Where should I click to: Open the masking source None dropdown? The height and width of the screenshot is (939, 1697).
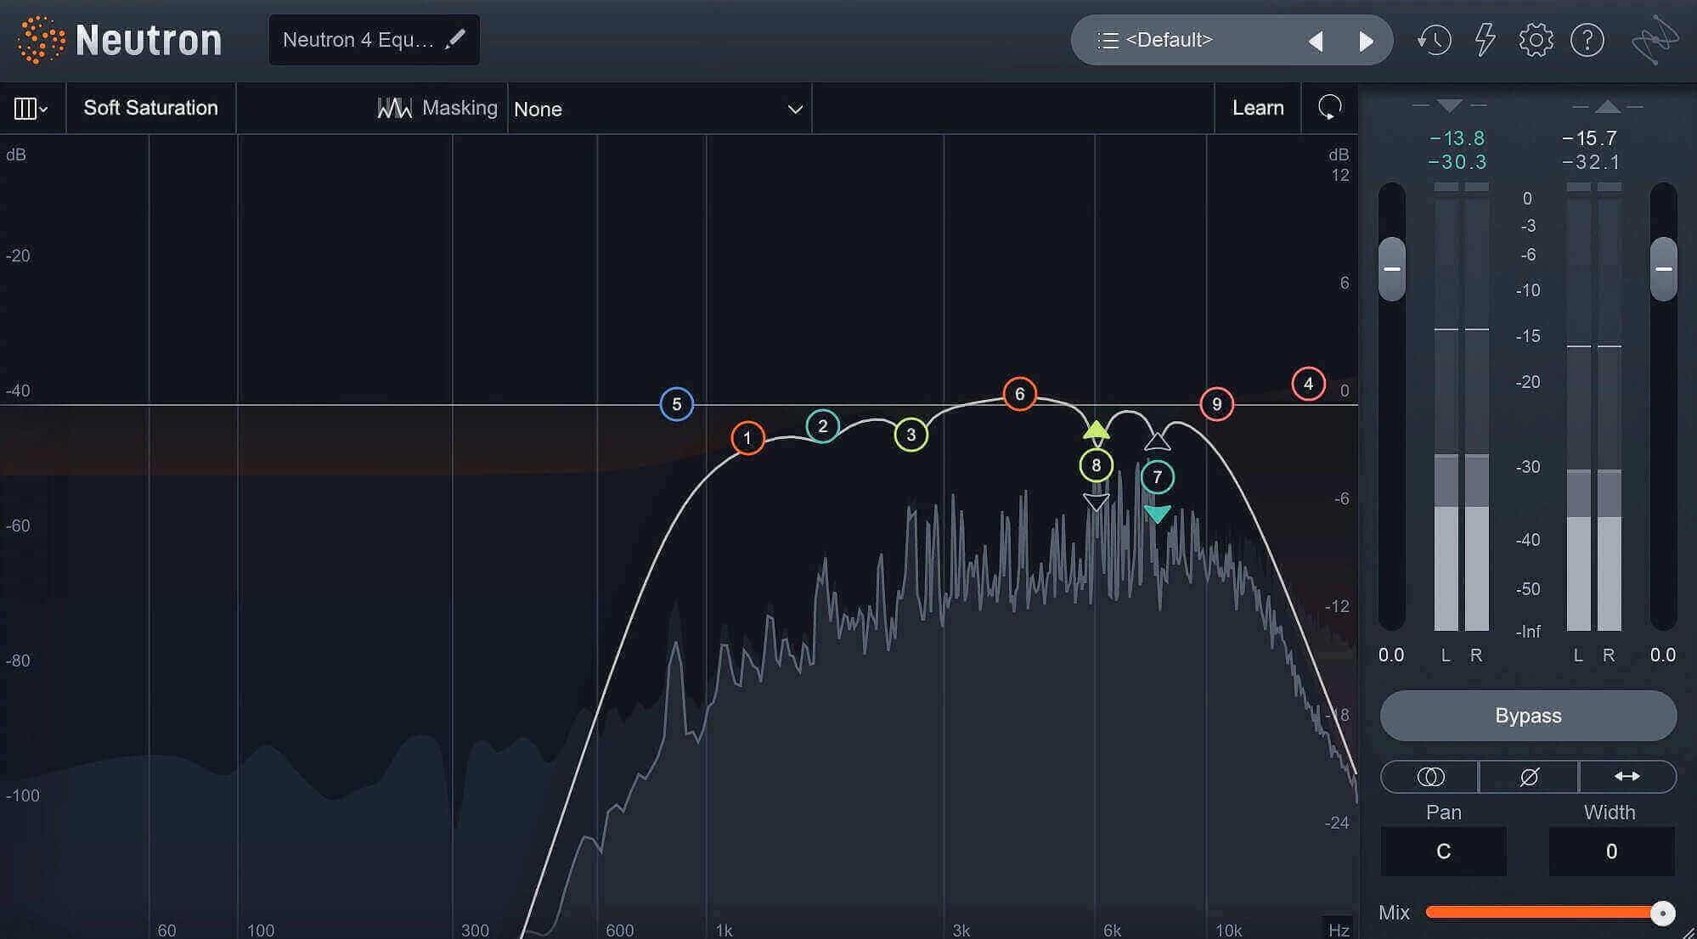pyautogui.click(x=659, y=109)
